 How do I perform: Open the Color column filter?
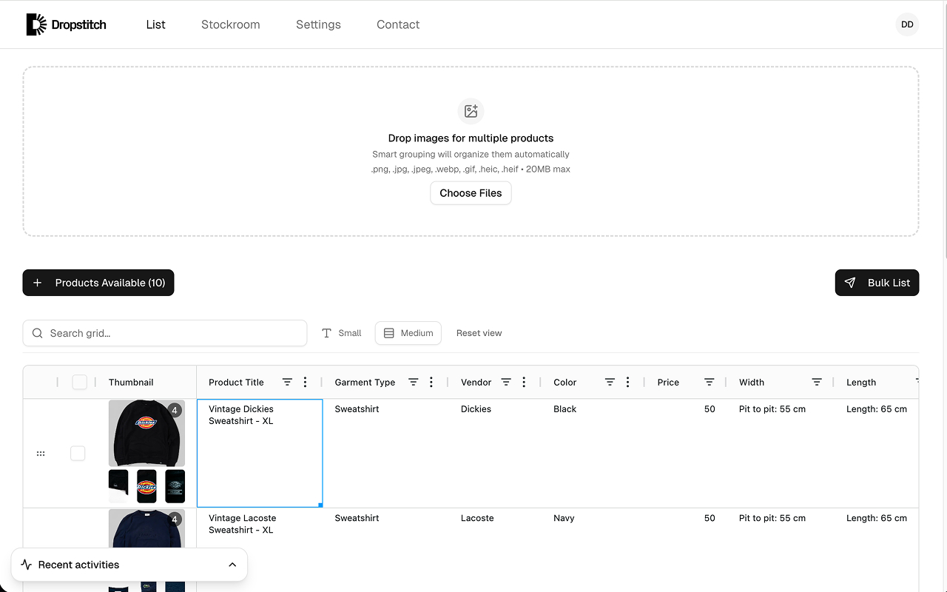click(610, 382)
